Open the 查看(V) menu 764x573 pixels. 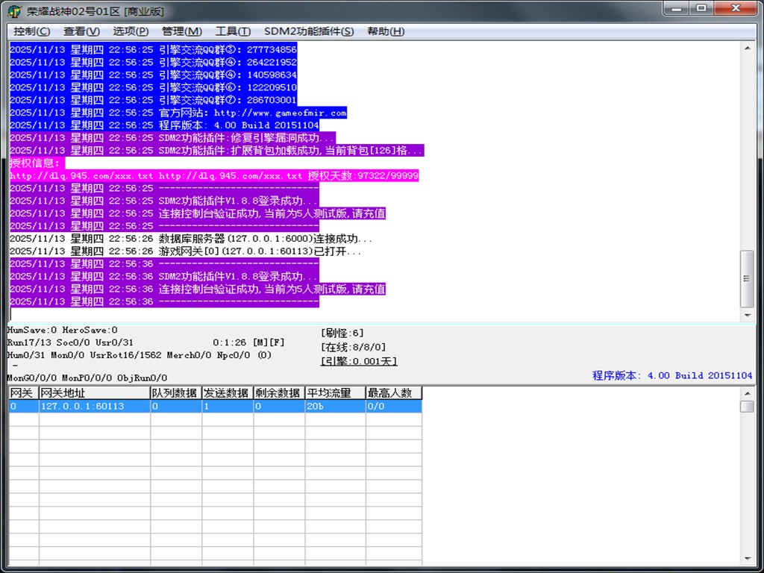(x=81, y=31)
